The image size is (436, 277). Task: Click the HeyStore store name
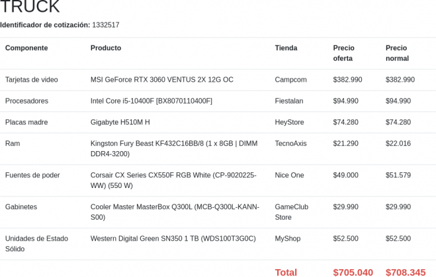point(289,122)
